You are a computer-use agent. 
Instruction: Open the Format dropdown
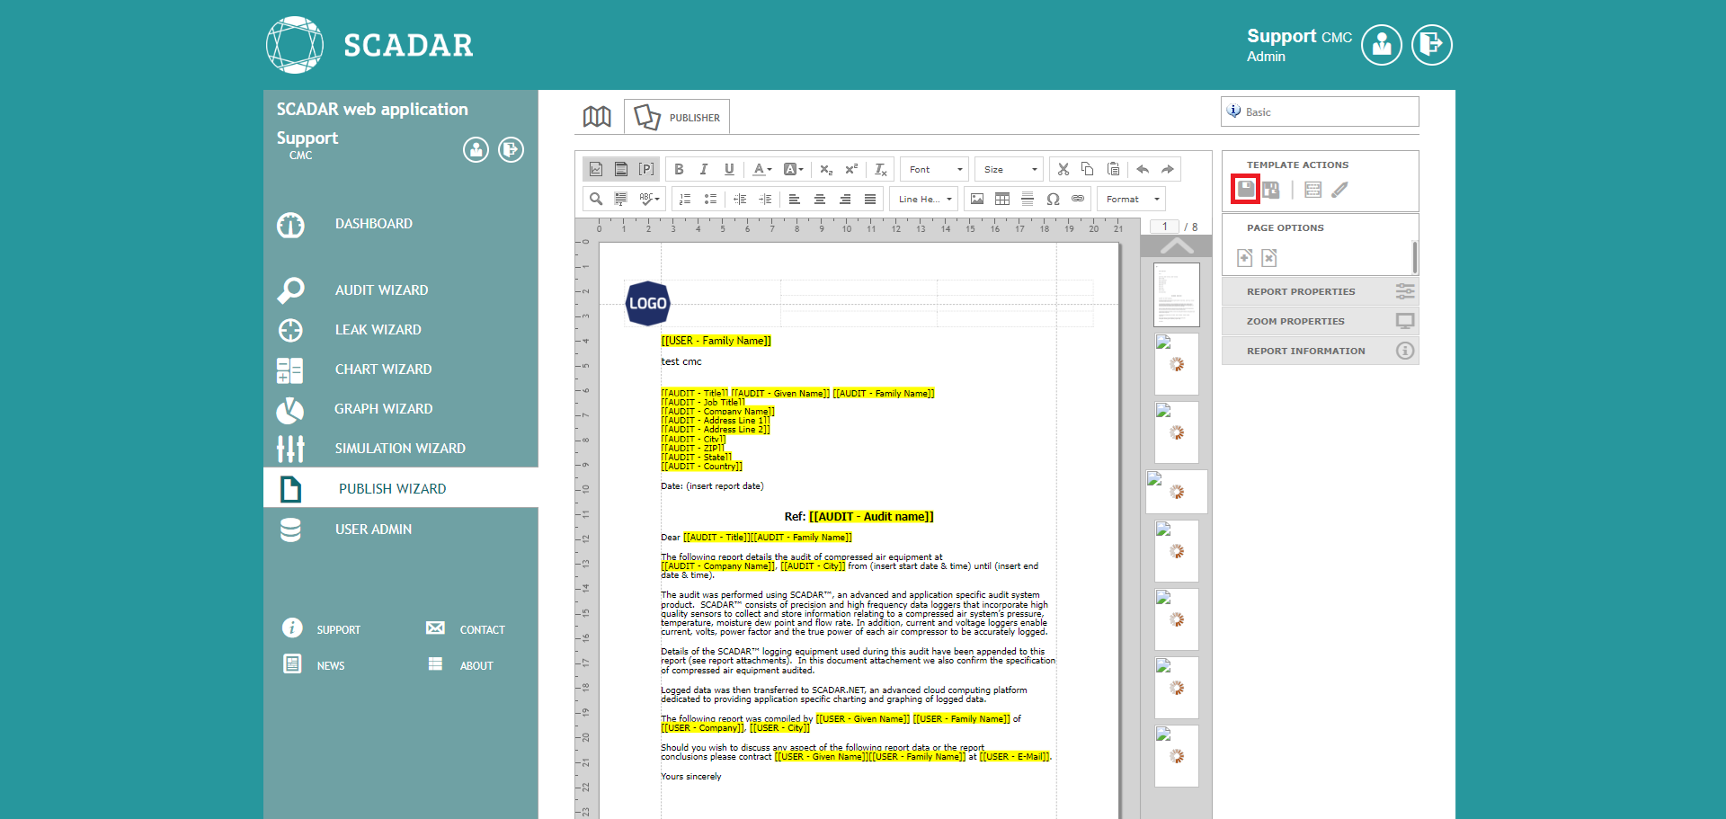pos(1132,199)
